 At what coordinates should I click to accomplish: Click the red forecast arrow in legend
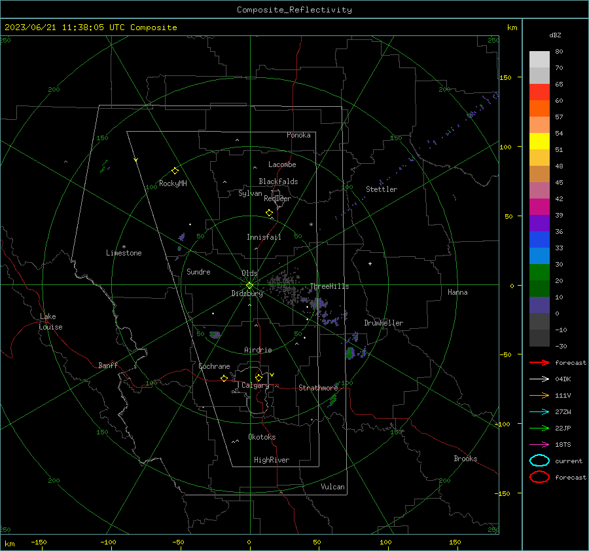(x=539, y=362)
